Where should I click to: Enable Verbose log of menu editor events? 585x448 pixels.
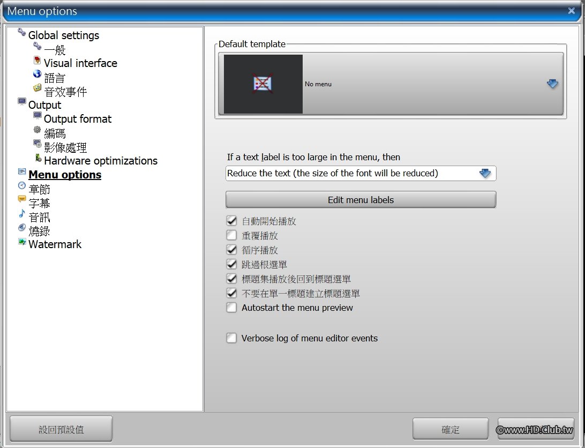click(x=231, y=338)
